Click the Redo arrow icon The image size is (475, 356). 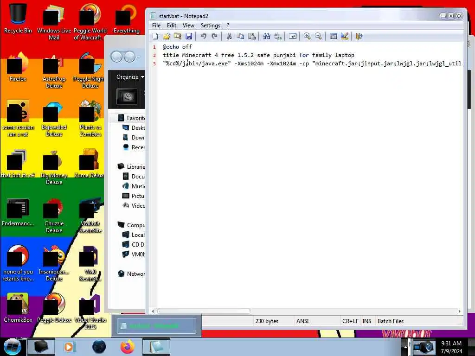(214, 36)
